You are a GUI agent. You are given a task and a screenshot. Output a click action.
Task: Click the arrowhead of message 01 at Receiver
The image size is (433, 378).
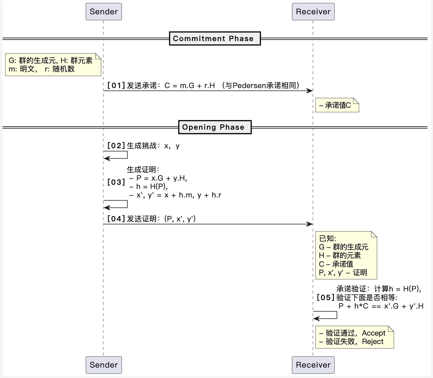click(x=310, y=91)
